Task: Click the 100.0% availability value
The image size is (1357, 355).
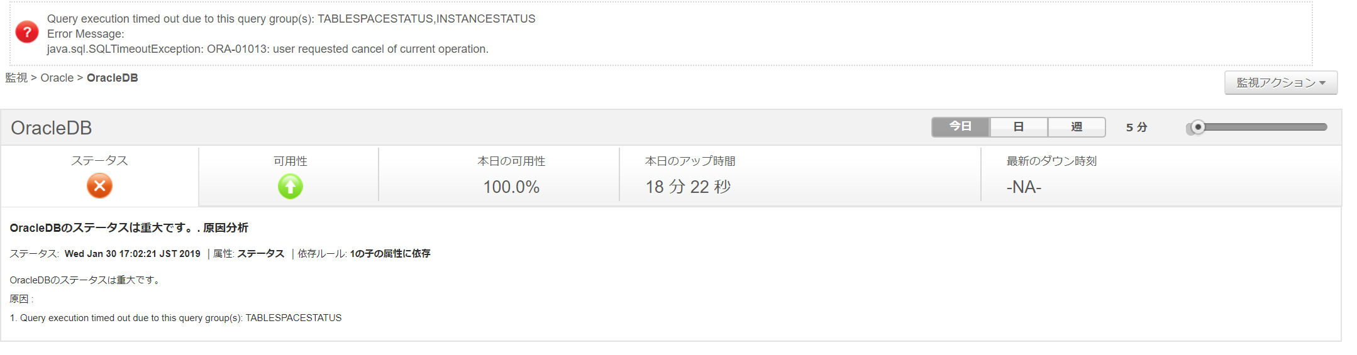Action: pos(511,187)
